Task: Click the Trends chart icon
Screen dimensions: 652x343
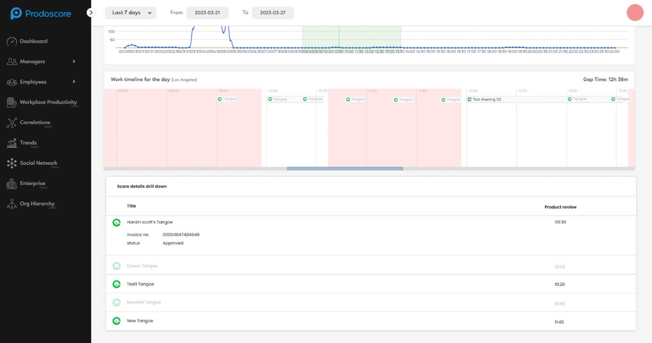Action: (x=12, y=143)
